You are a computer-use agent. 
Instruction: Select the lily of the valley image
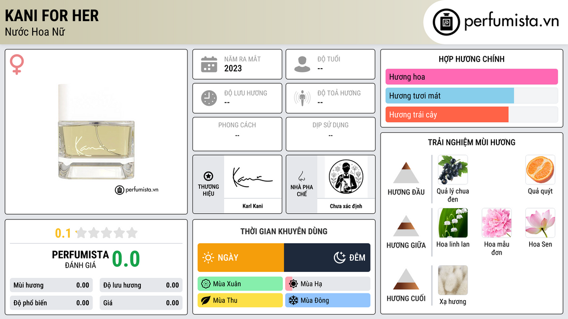pos(453,223)
